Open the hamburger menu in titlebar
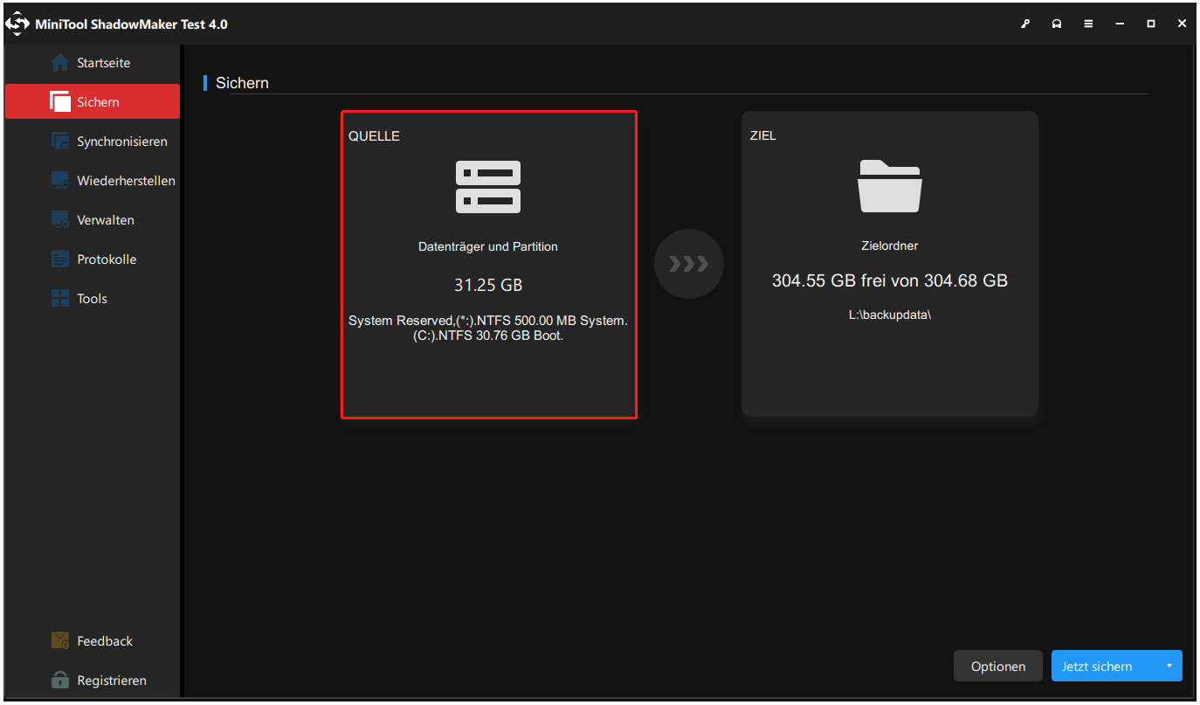The image size is (1200, 705). pos(1088,24)
